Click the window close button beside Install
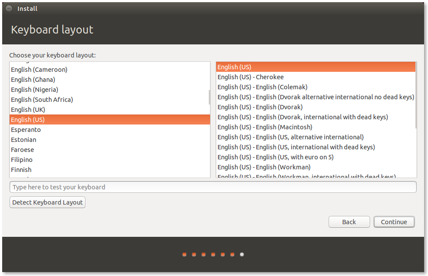428x276 pixels. pos(9,8)
